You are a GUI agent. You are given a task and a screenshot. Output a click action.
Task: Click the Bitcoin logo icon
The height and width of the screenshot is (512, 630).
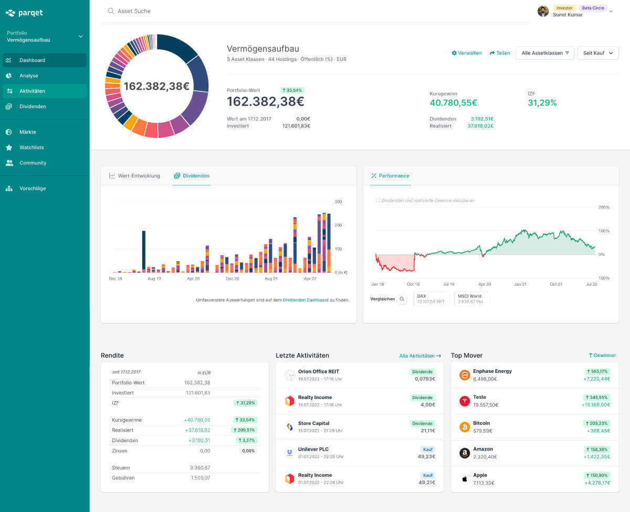pos(465,427)
